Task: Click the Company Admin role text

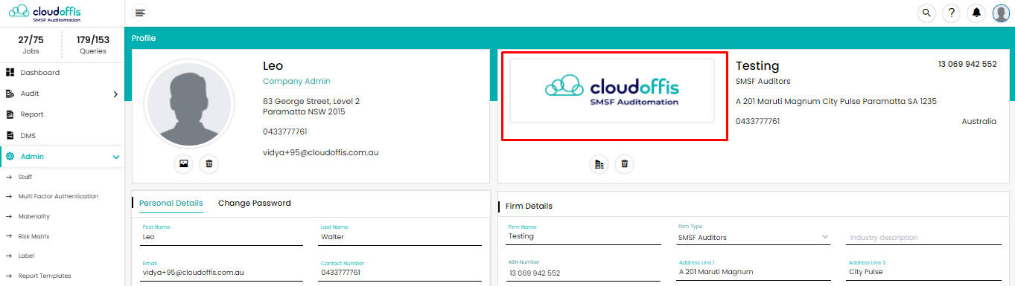Action: click(x=296, y=81)
